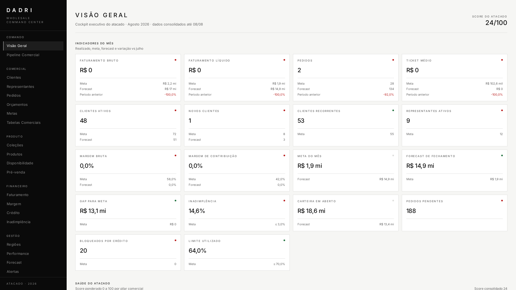Click Novos Clientes card status dot
The image size is (516, 290).
284,110
